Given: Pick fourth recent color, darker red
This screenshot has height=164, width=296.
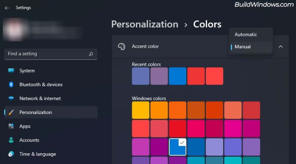Looking at the screenshot, I should click(x=196, y=76).
